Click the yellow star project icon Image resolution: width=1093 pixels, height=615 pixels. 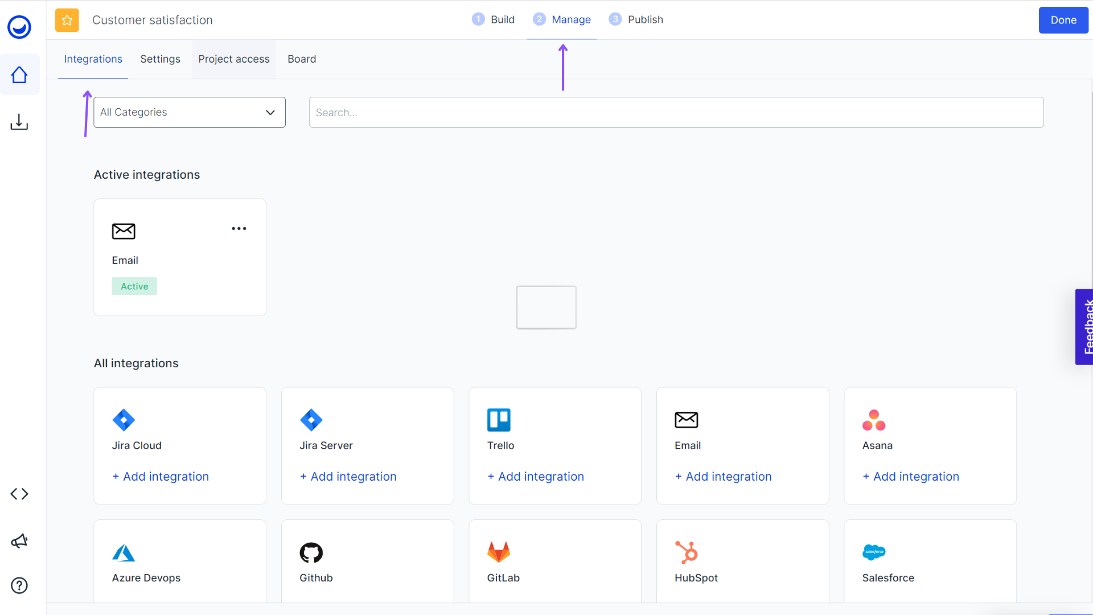(67, 20)
